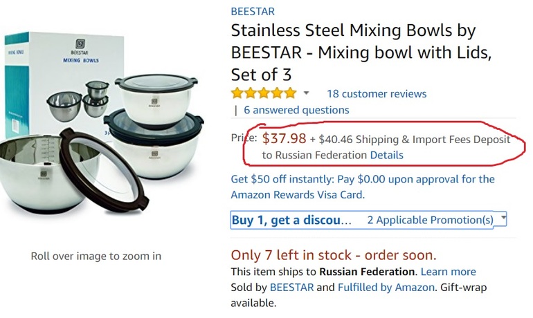
Task: View the 6 answered questions
Action: tap(296, 110)
